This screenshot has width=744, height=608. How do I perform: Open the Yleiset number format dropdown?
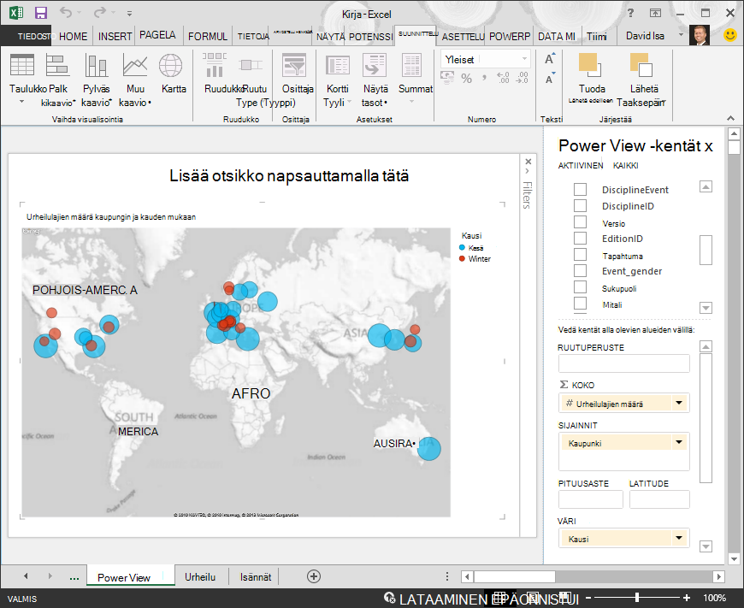(x=524, y=59)
